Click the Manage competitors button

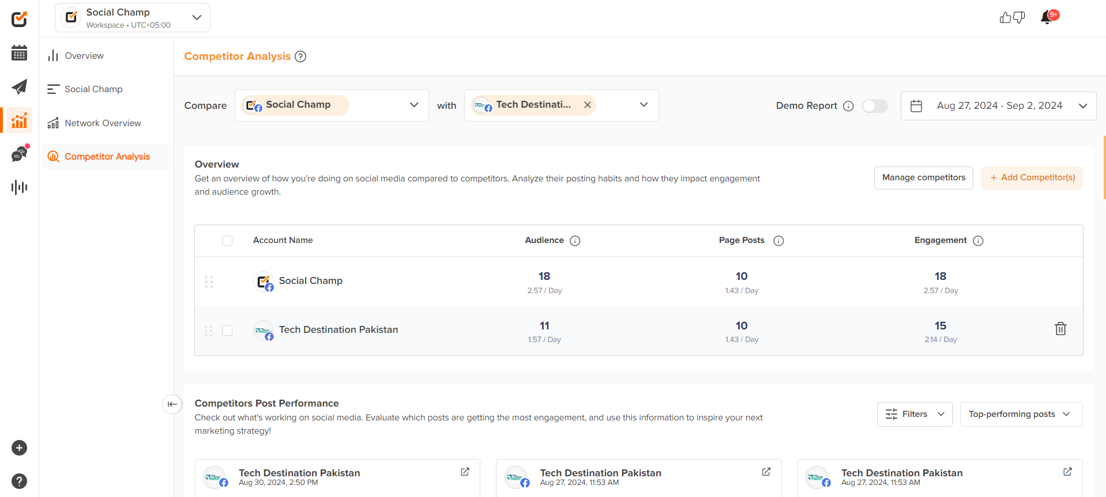[x=923, y=178]
